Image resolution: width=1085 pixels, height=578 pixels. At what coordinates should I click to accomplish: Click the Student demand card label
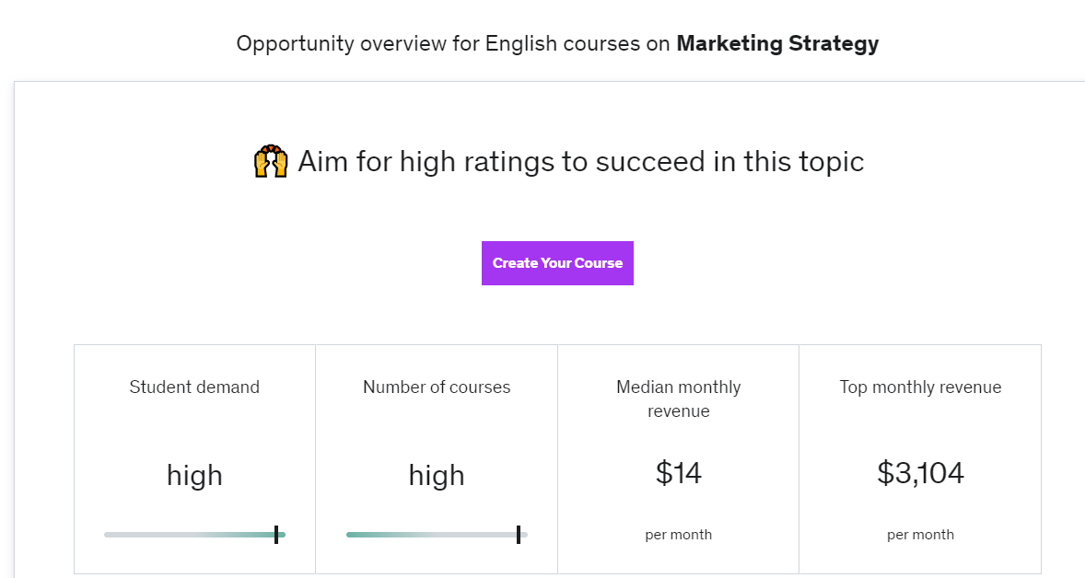(x=194, y=387)
